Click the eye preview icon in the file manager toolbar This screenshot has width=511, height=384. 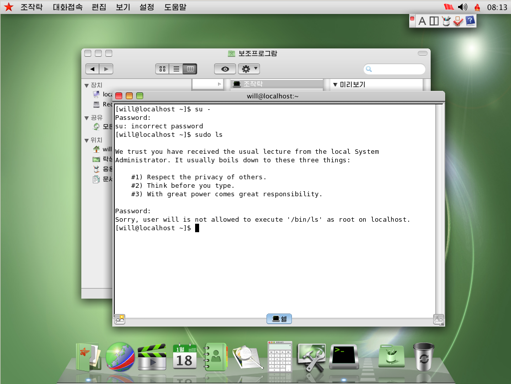225,68
